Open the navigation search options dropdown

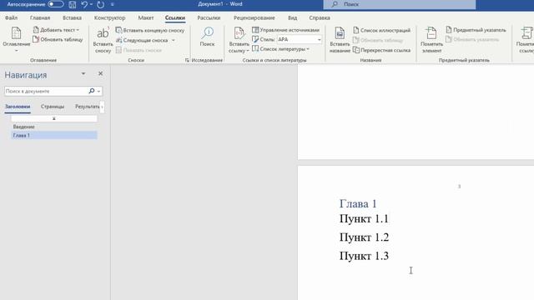[99, 91]
